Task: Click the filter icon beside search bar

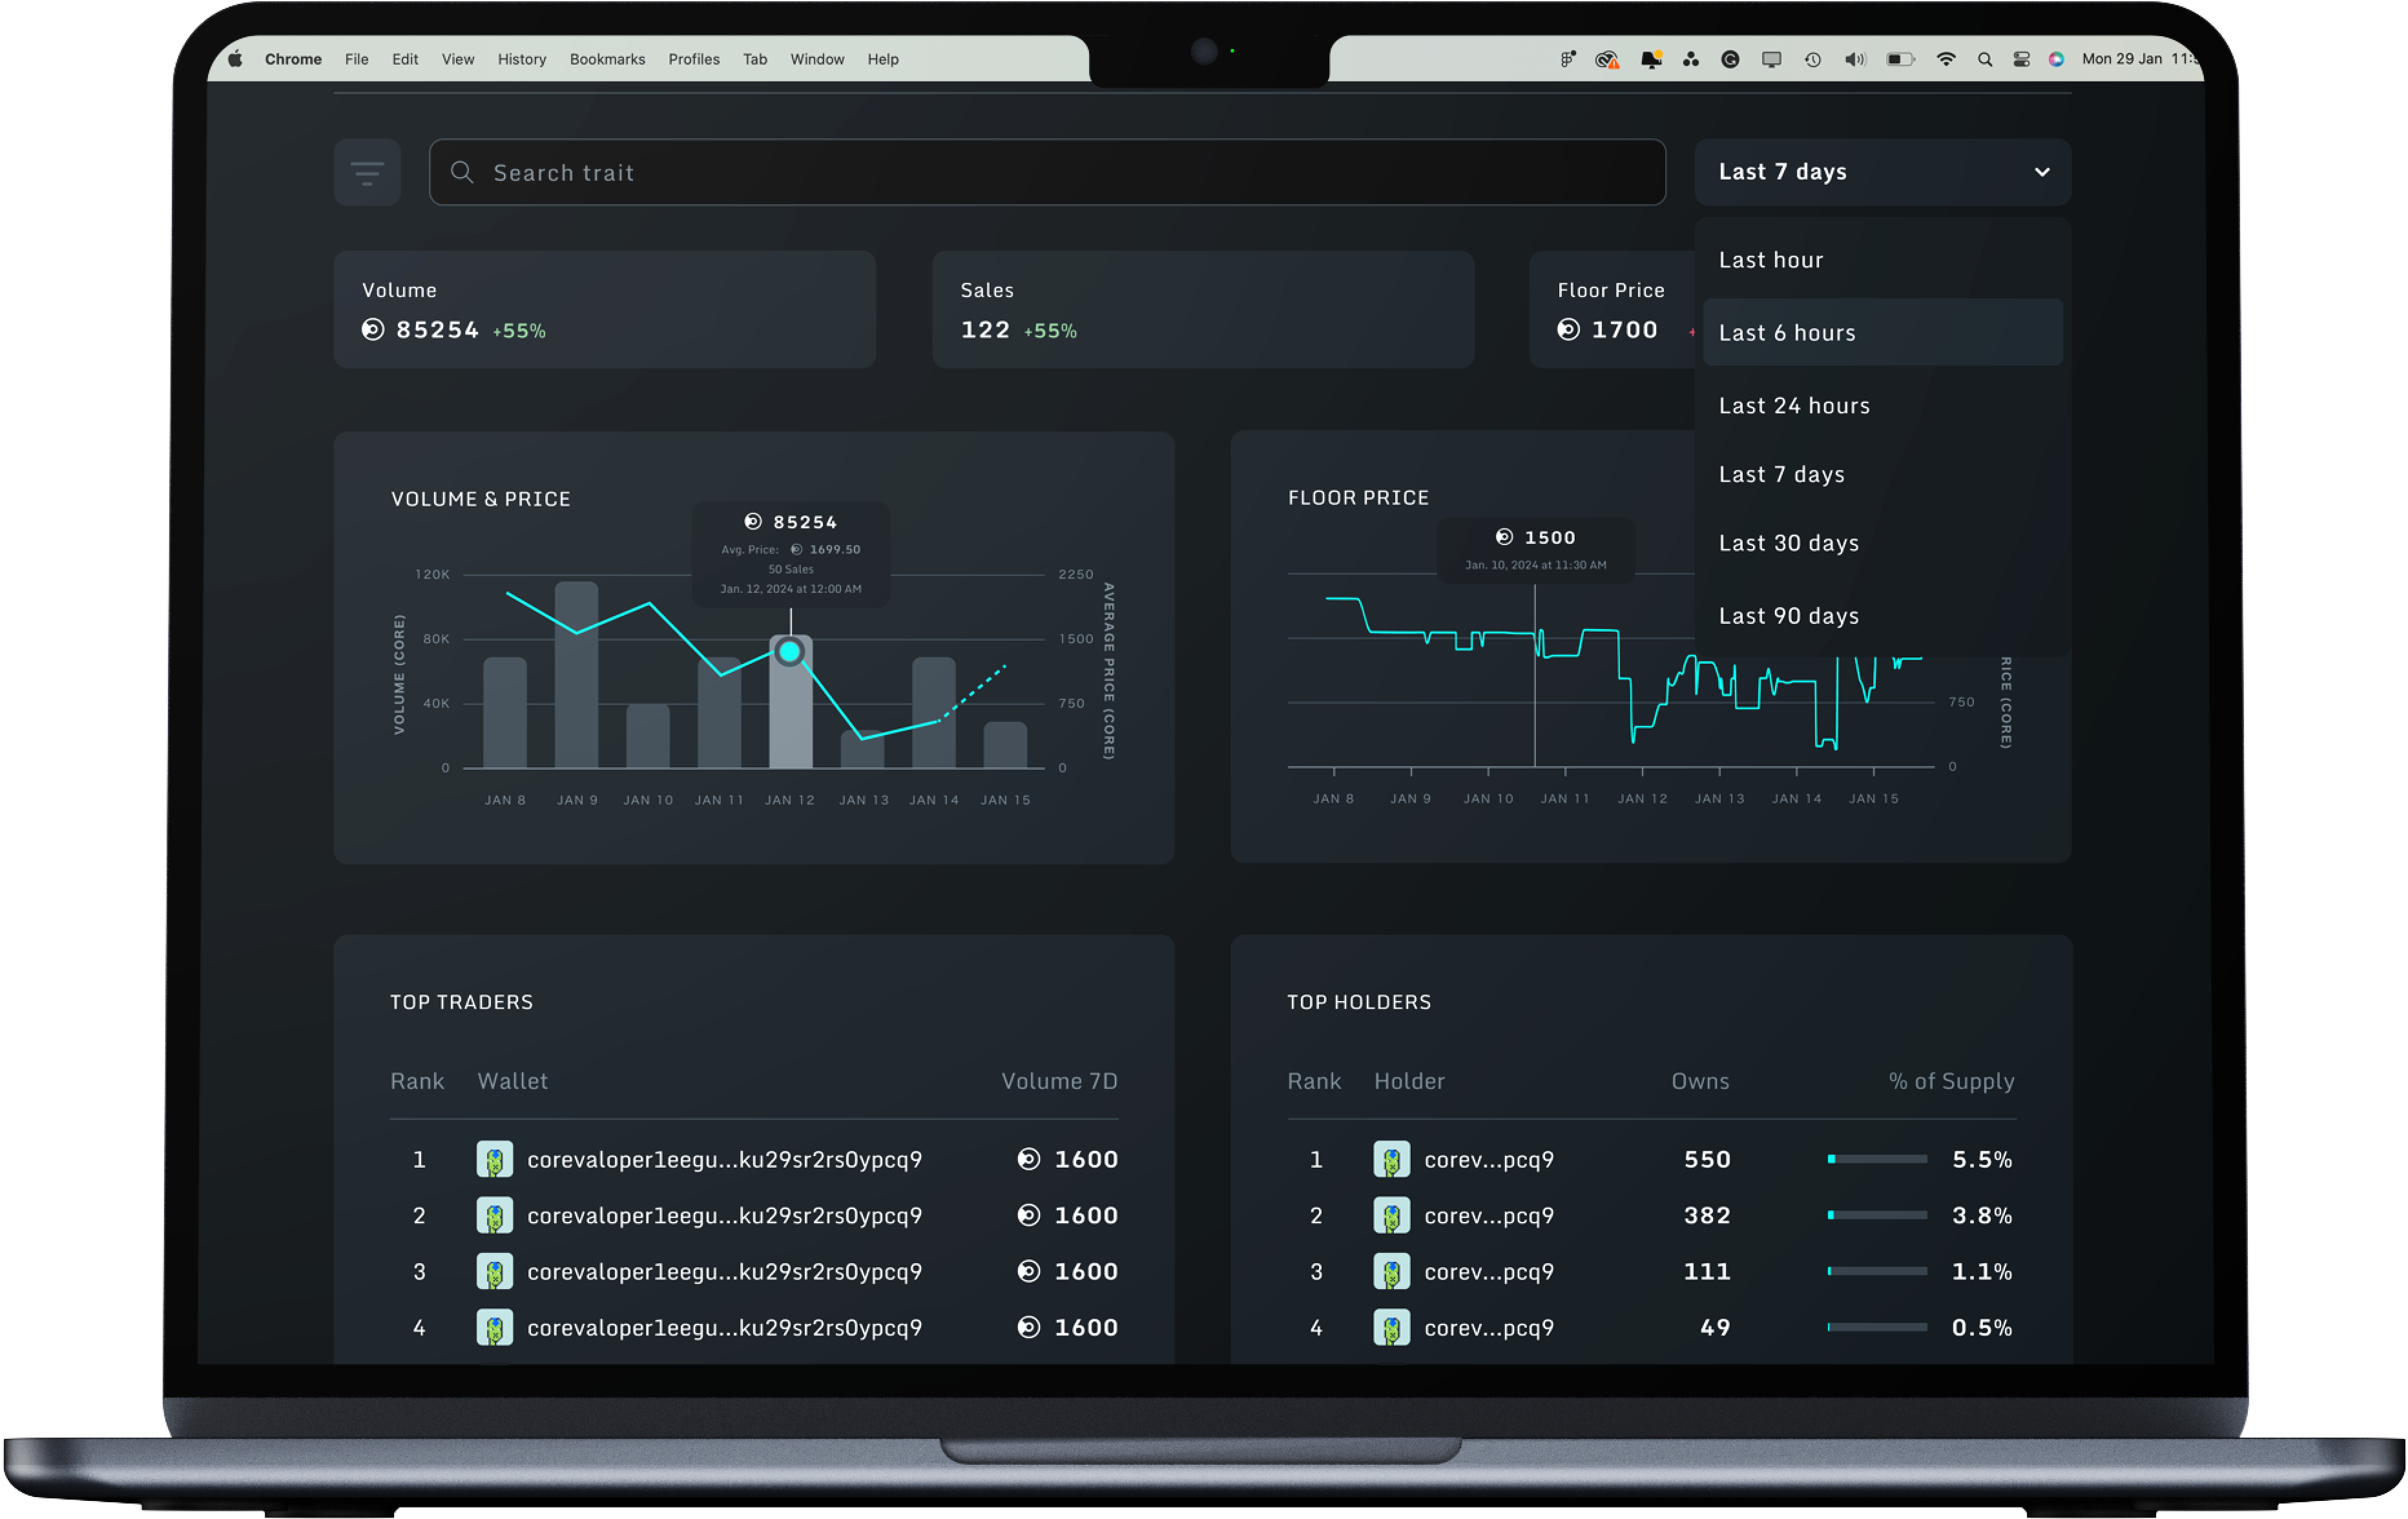Action: [367, 173]
